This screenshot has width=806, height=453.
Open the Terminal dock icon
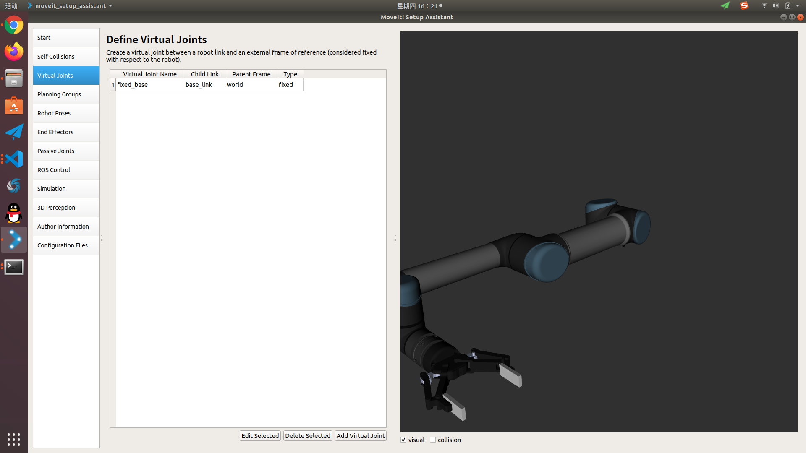tap(14, 267)
